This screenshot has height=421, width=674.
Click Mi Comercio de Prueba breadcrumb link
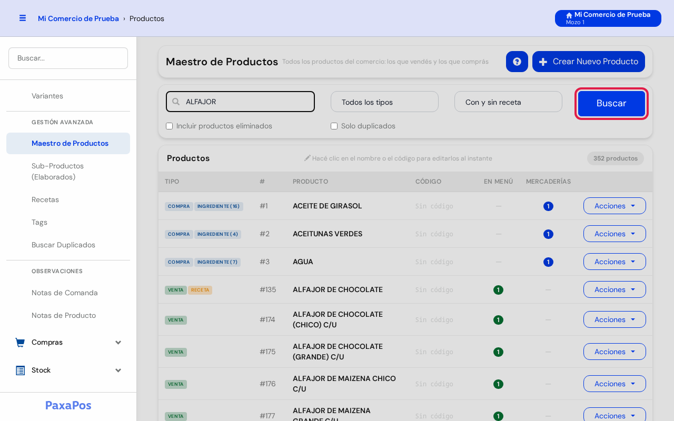tap(78, 18)
